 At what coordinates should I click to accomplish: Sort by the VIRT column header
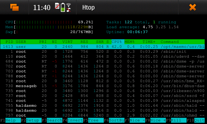[67, 42]
